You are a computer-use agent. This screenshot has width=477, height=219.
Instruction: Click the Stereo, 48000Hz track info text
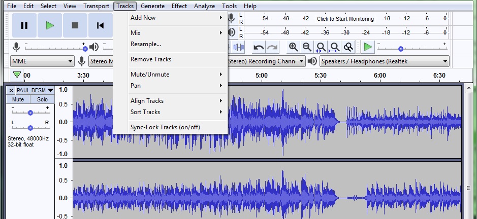tap(28, 138)
